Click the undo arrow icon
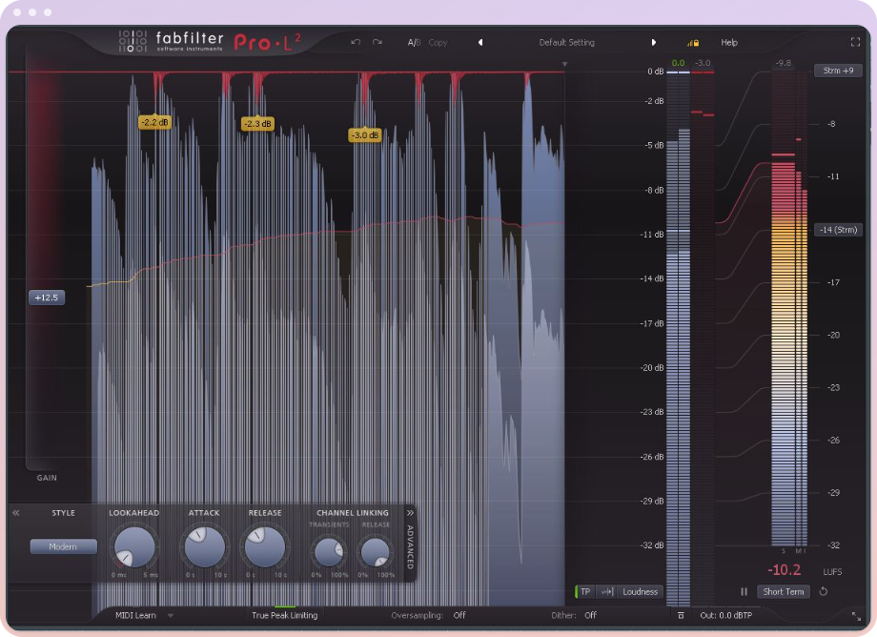Screen dimensions: 877x637 pos(356,42)
